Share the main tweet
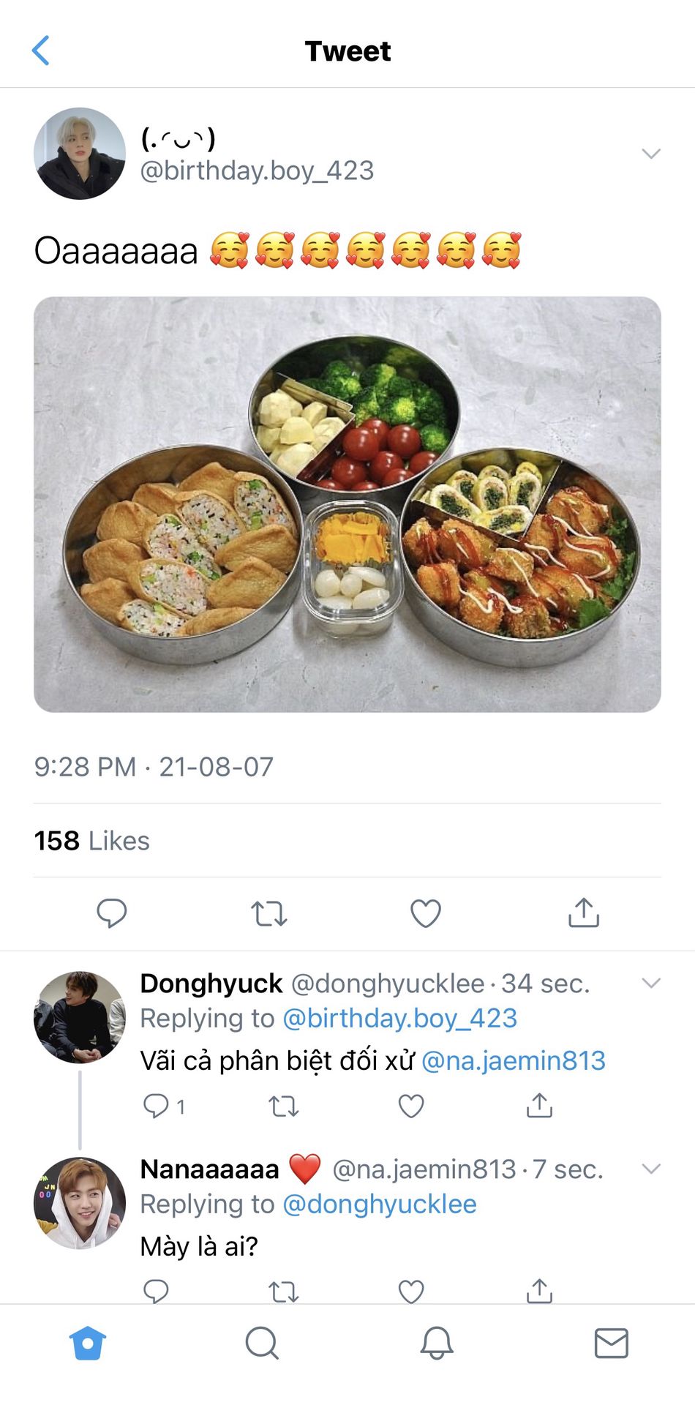Image resolution: width=695 pixels, height=1405 pixels. (x=583, y=913)
